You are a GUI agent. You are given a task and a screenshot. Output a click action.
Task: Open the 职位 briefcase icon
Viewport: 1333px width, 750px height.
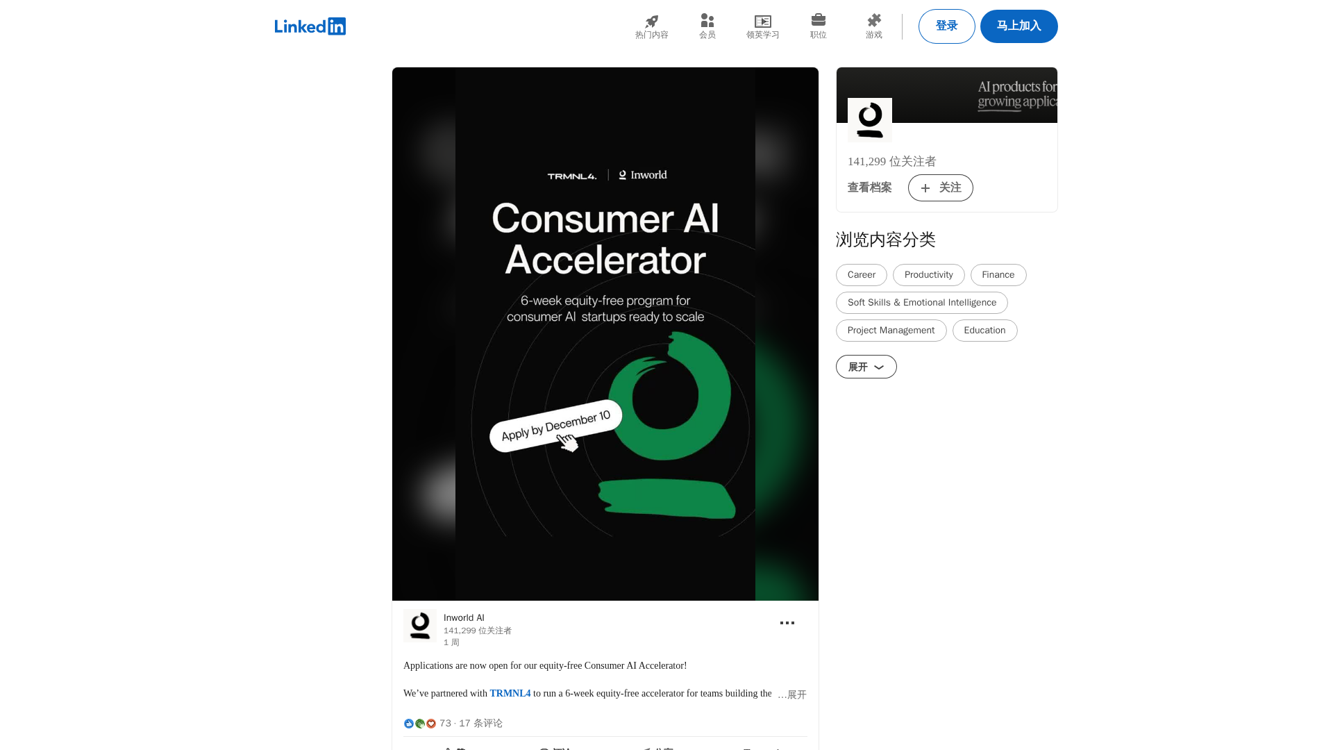coord(818,20)
